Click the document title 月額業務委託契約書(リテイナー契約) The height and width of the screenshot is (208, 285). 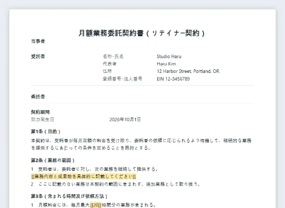click(x=142, y=33)
